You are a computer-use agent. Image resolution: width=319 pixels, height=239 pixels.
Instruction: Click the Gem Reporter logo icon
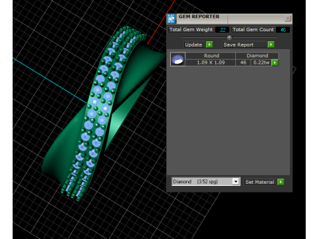point(171,19)
